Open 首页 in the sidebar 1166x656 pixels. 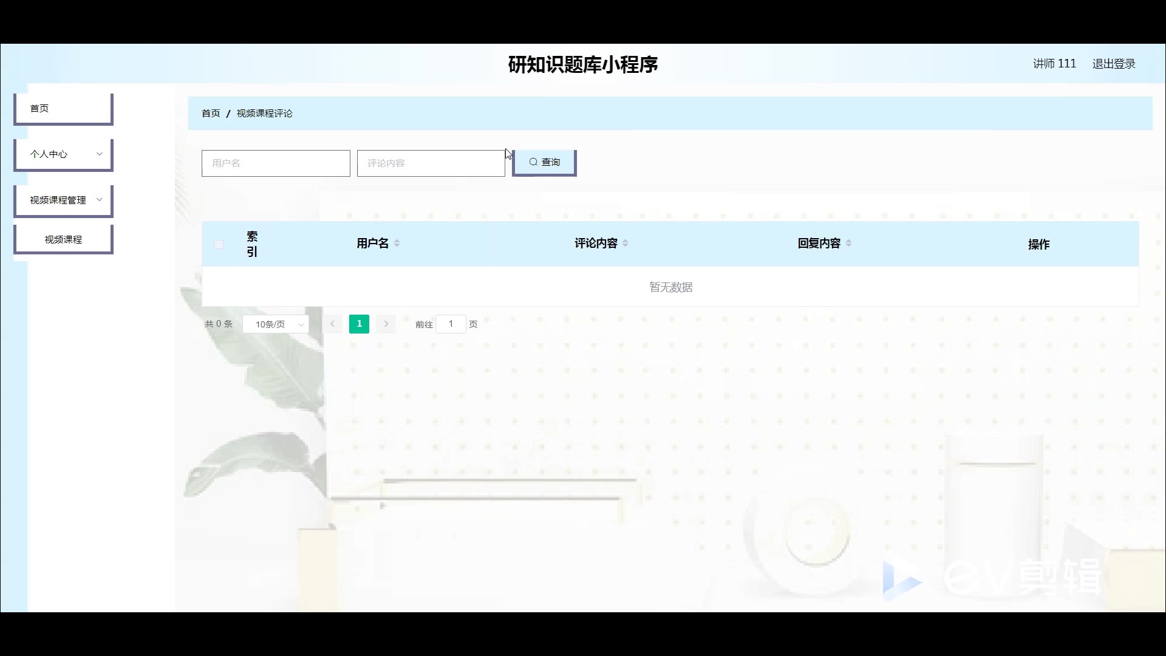coord(63,108)
